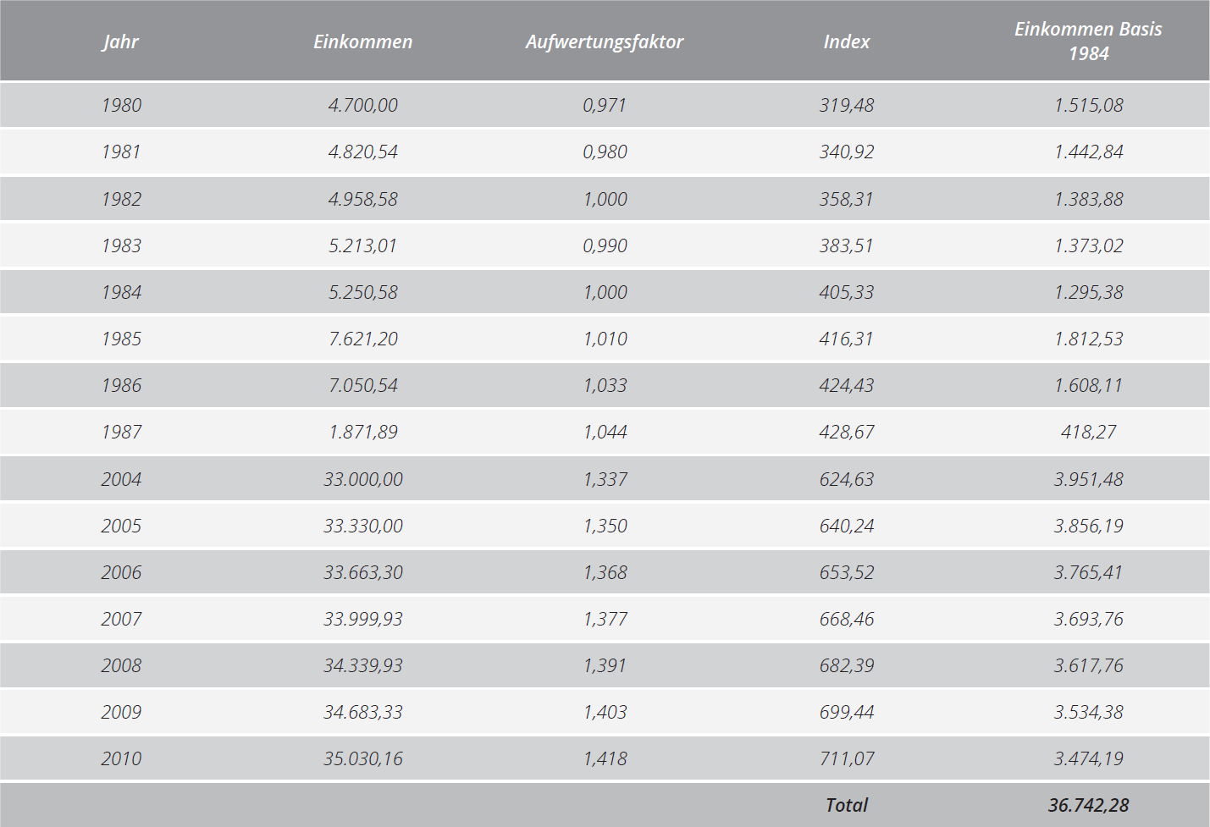Image resolution: width=1210 pixels, height=827 pixels.
Task: Select year cell 1981
Action: [x=121, y=152]
